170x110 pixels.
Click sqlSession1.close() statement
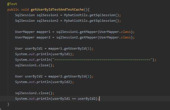(x=34, y=65)
